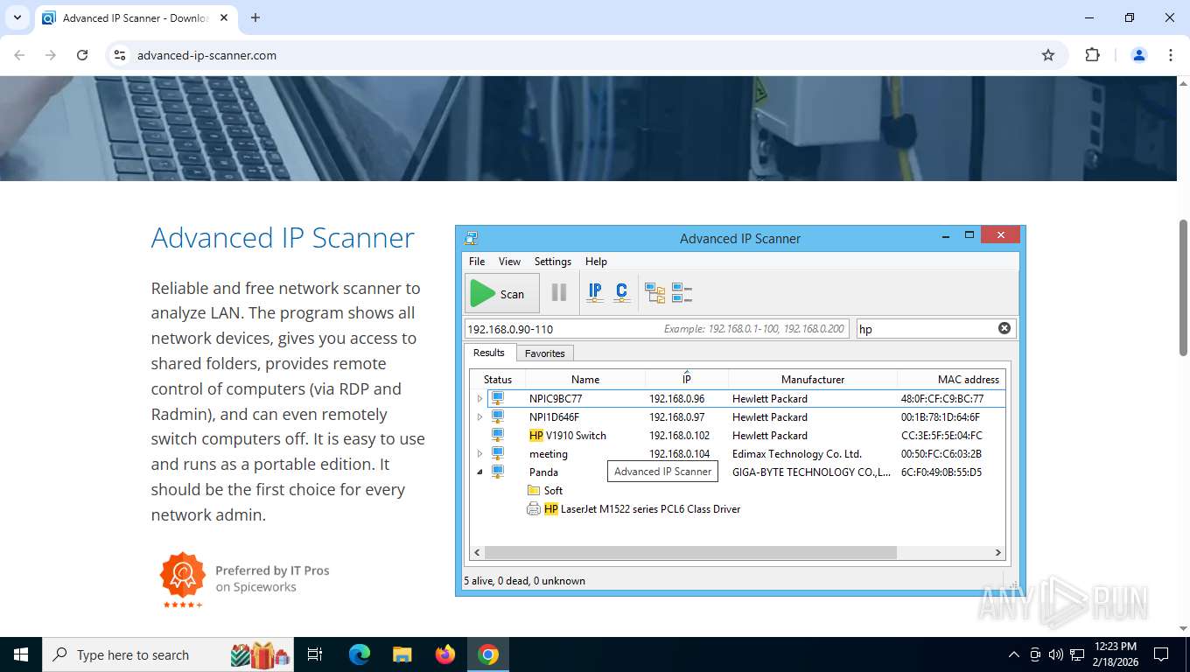Click the Spiceworks badge icon

(x=182, y=577)
